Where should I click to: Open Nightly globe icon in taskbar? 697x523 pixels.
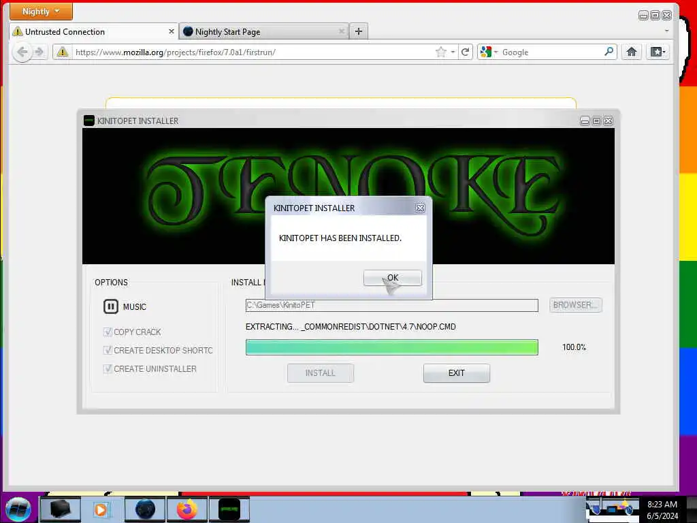[145, 509]
